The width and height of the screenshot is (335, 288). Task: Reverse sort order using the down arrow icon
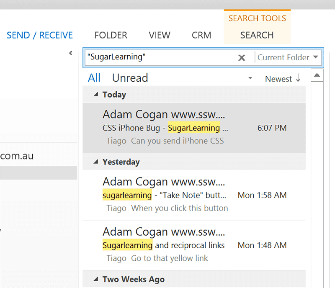(x=298, y=78)
